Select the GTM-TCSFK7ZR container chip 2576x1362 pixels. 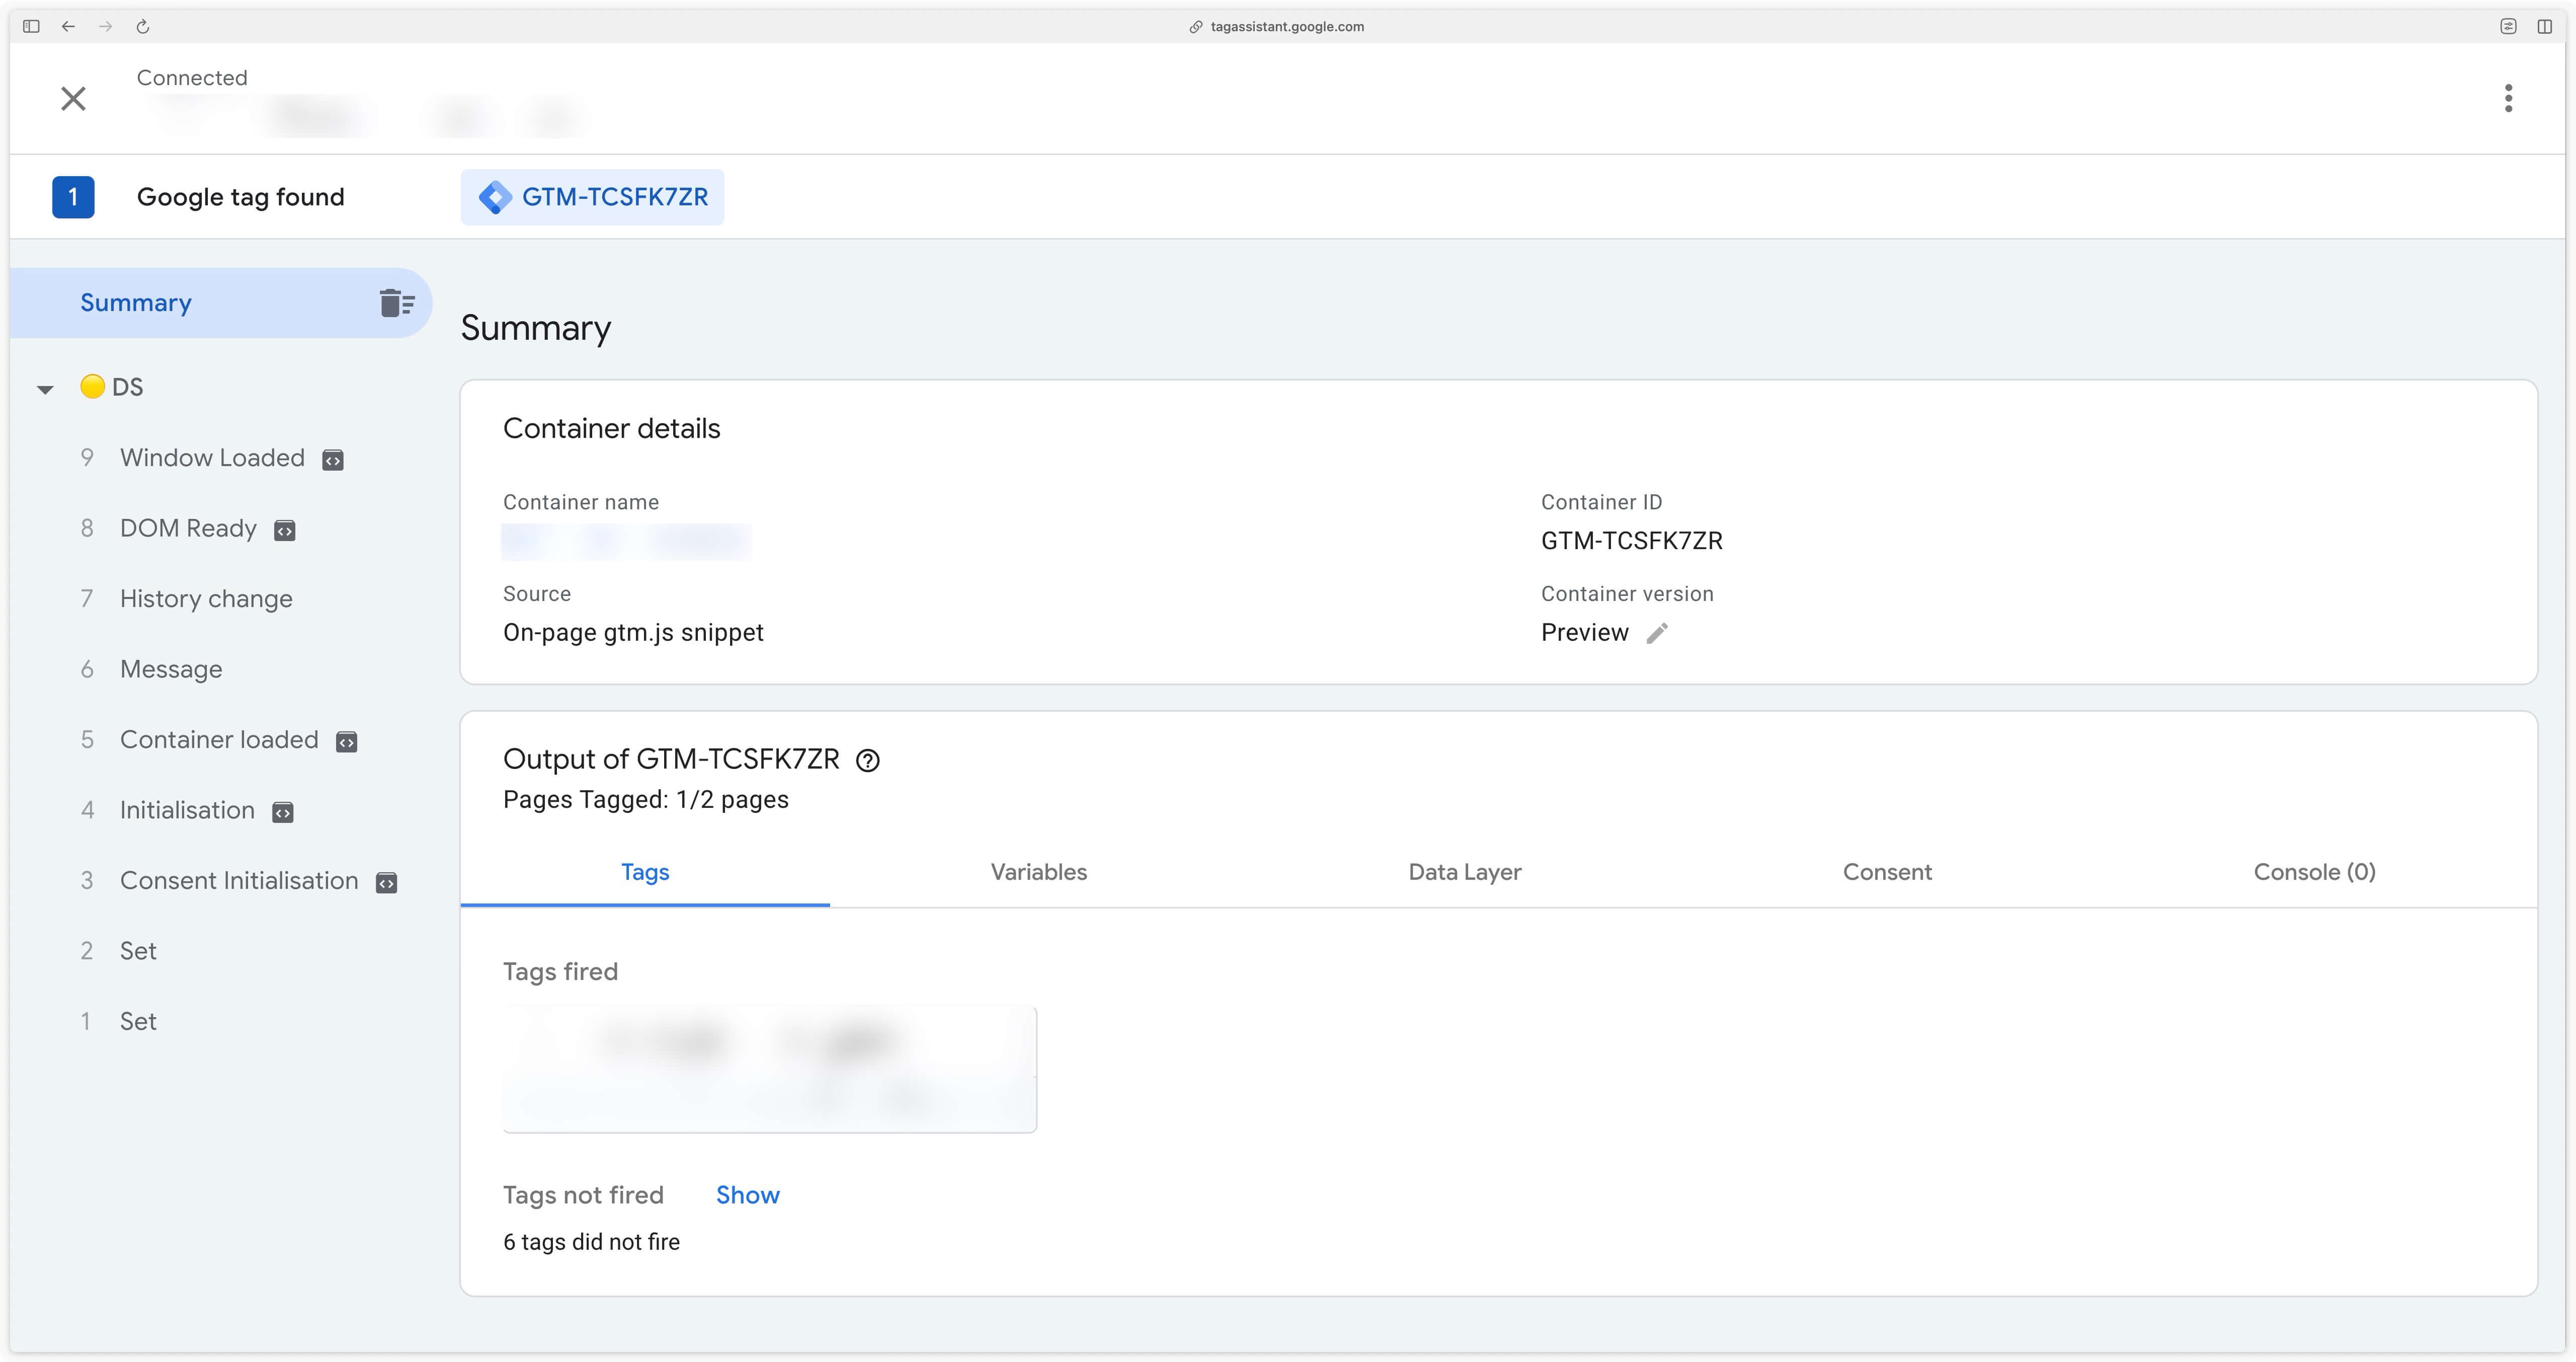(592, 197)
